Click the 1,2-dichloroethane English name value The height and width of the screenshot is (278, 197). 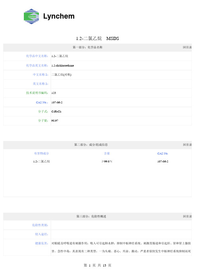(63, 65)
